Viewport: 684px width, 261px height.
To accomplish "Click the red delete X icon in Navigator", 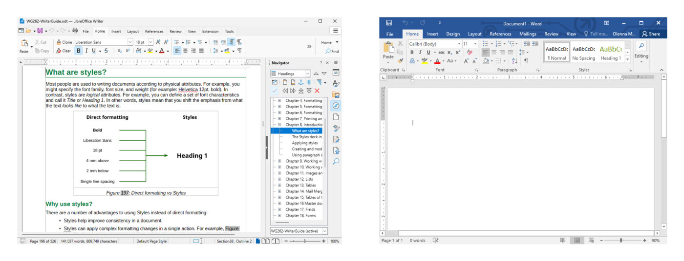I will 317,91.
